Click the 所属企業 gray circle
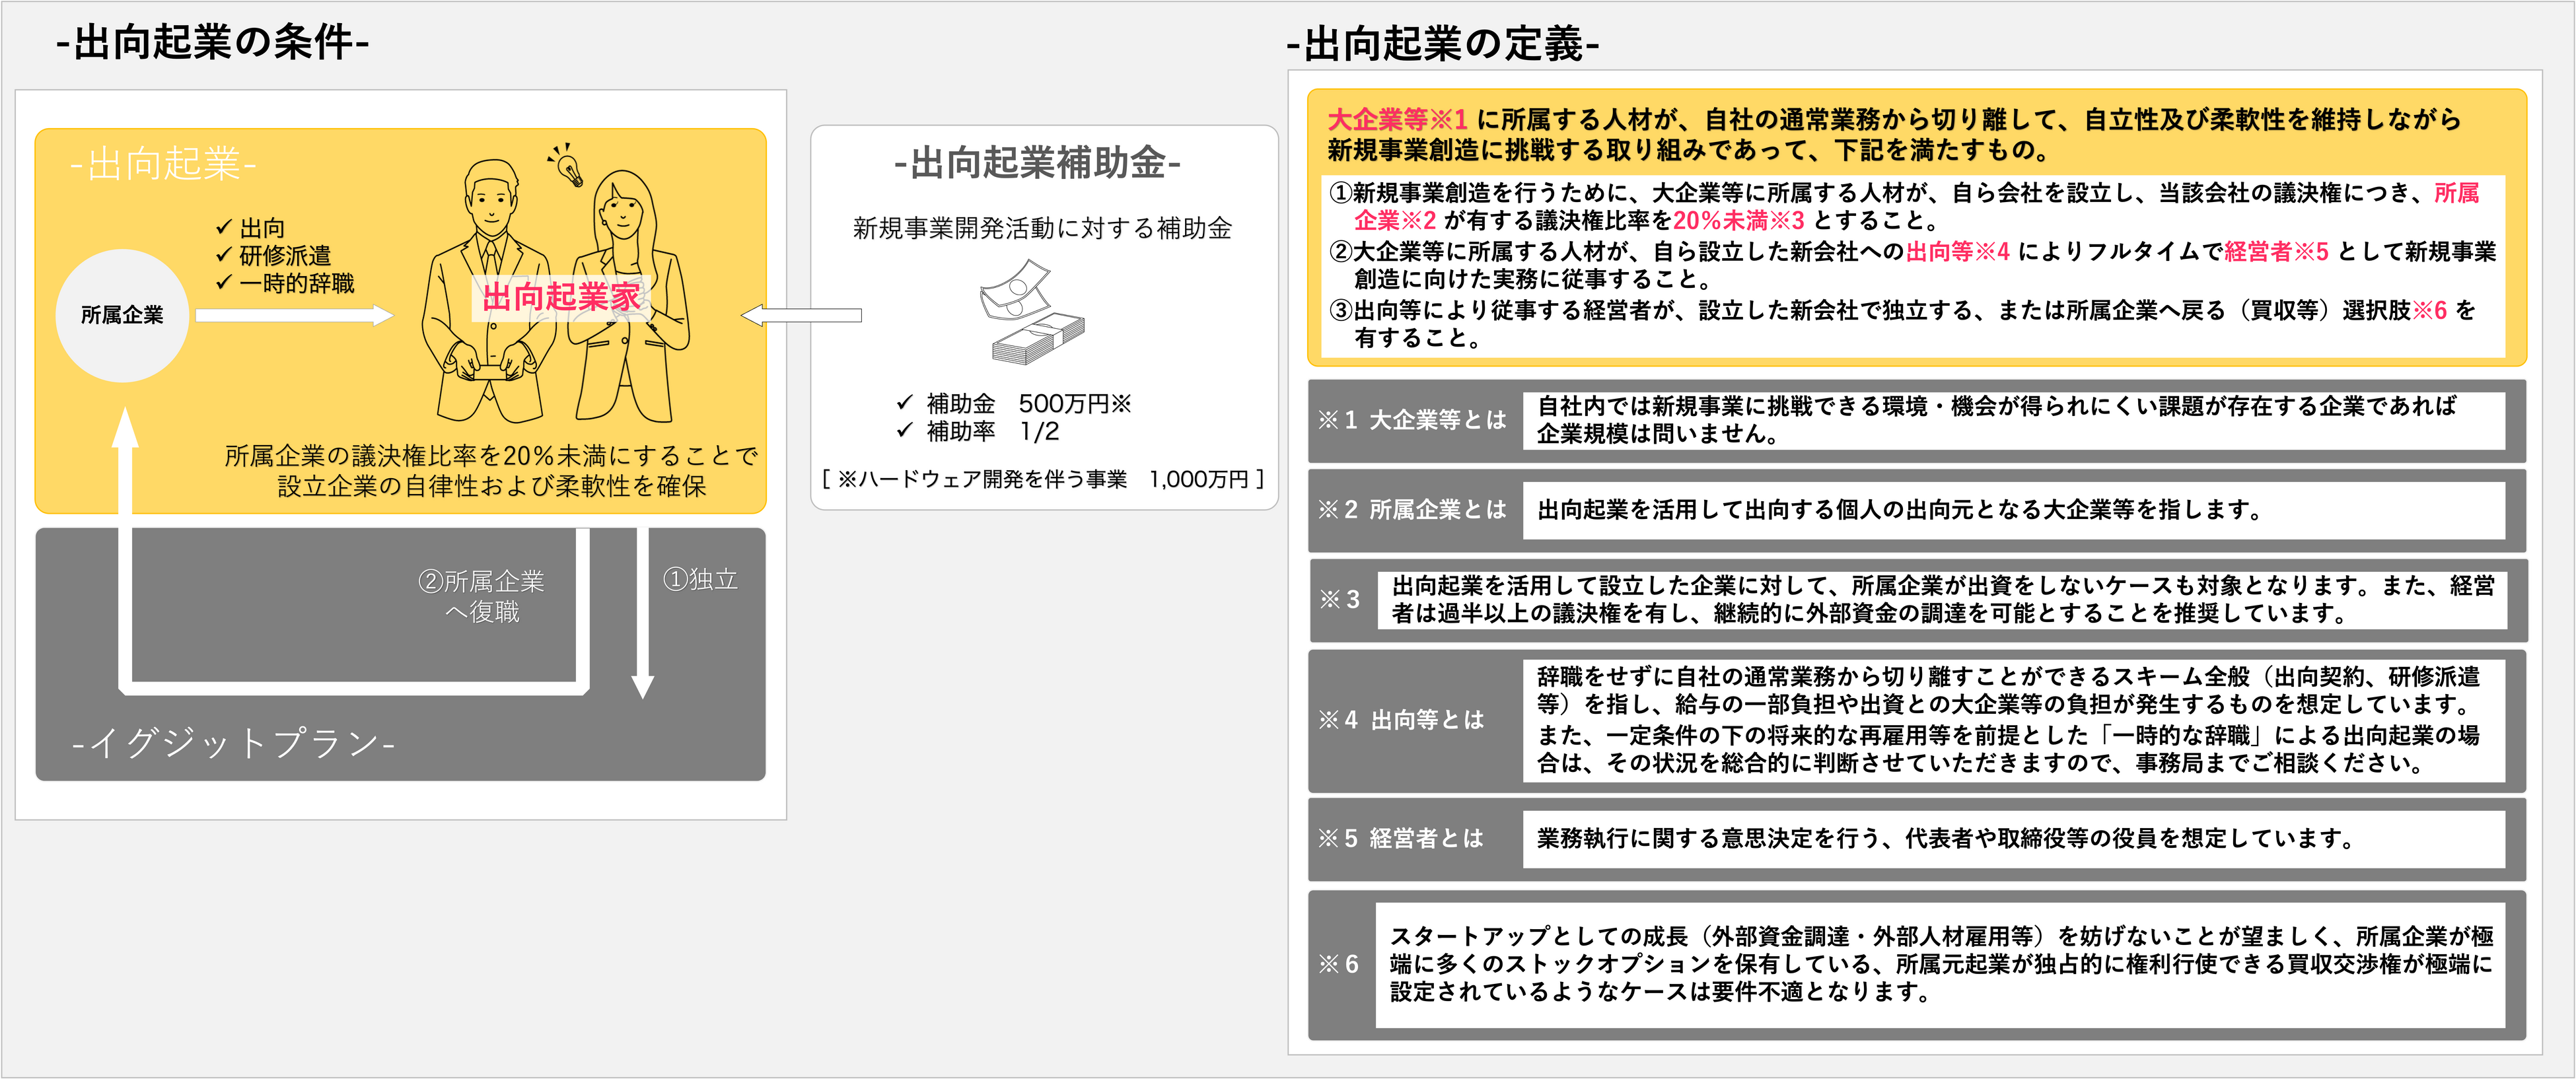Image resolution: width=2576 pixels, height=1079 pixels. pos(122,315)
